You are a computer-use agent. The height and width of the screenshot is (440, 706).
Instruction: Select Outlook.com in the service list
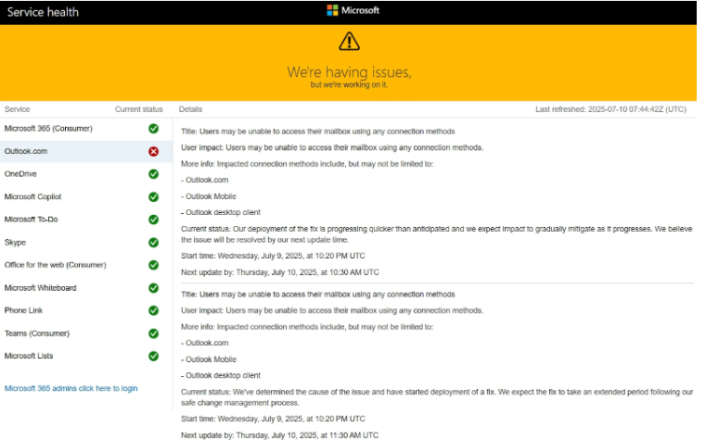click(25, 151)
